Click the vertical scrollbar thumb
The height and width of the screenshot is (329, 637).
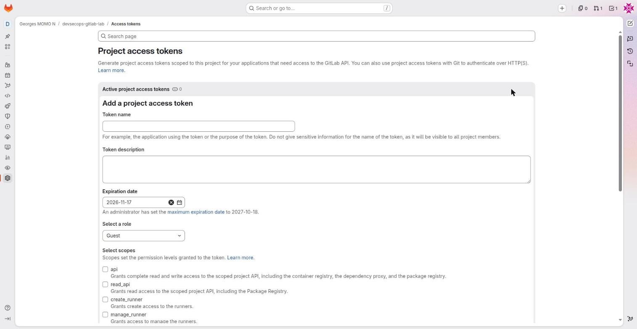pyautogui.click(x=620, y=113)
